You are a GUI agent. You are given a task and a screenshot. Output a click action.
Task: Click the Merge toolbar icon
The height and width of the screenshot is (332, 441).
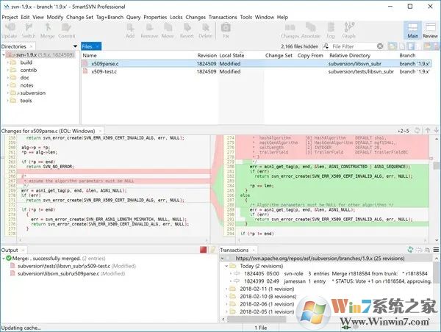[x=48, y=30]
